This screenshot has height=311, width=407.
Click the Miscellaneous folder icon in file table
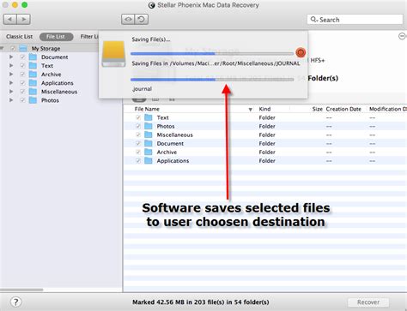pyautogui.click(x=149, y=135)
